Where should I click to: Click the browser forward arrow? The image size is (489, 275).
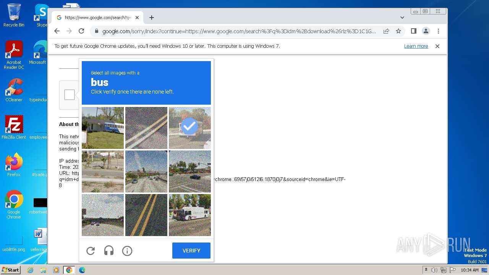pos(69,31)
